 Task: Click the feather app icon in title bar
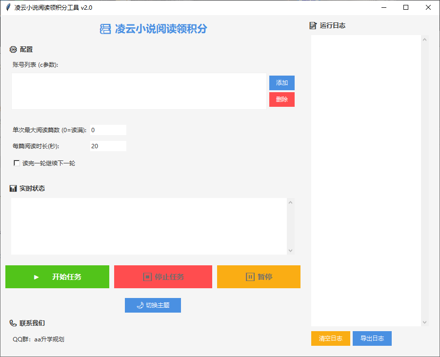pyautogui.click(x=8, y=7)
